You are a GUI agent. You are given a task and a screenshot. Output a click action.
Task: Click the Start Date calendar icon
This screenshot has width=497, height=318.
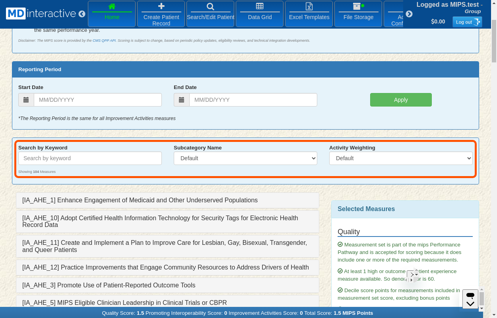pyautogui.click(x=26, y=100)
